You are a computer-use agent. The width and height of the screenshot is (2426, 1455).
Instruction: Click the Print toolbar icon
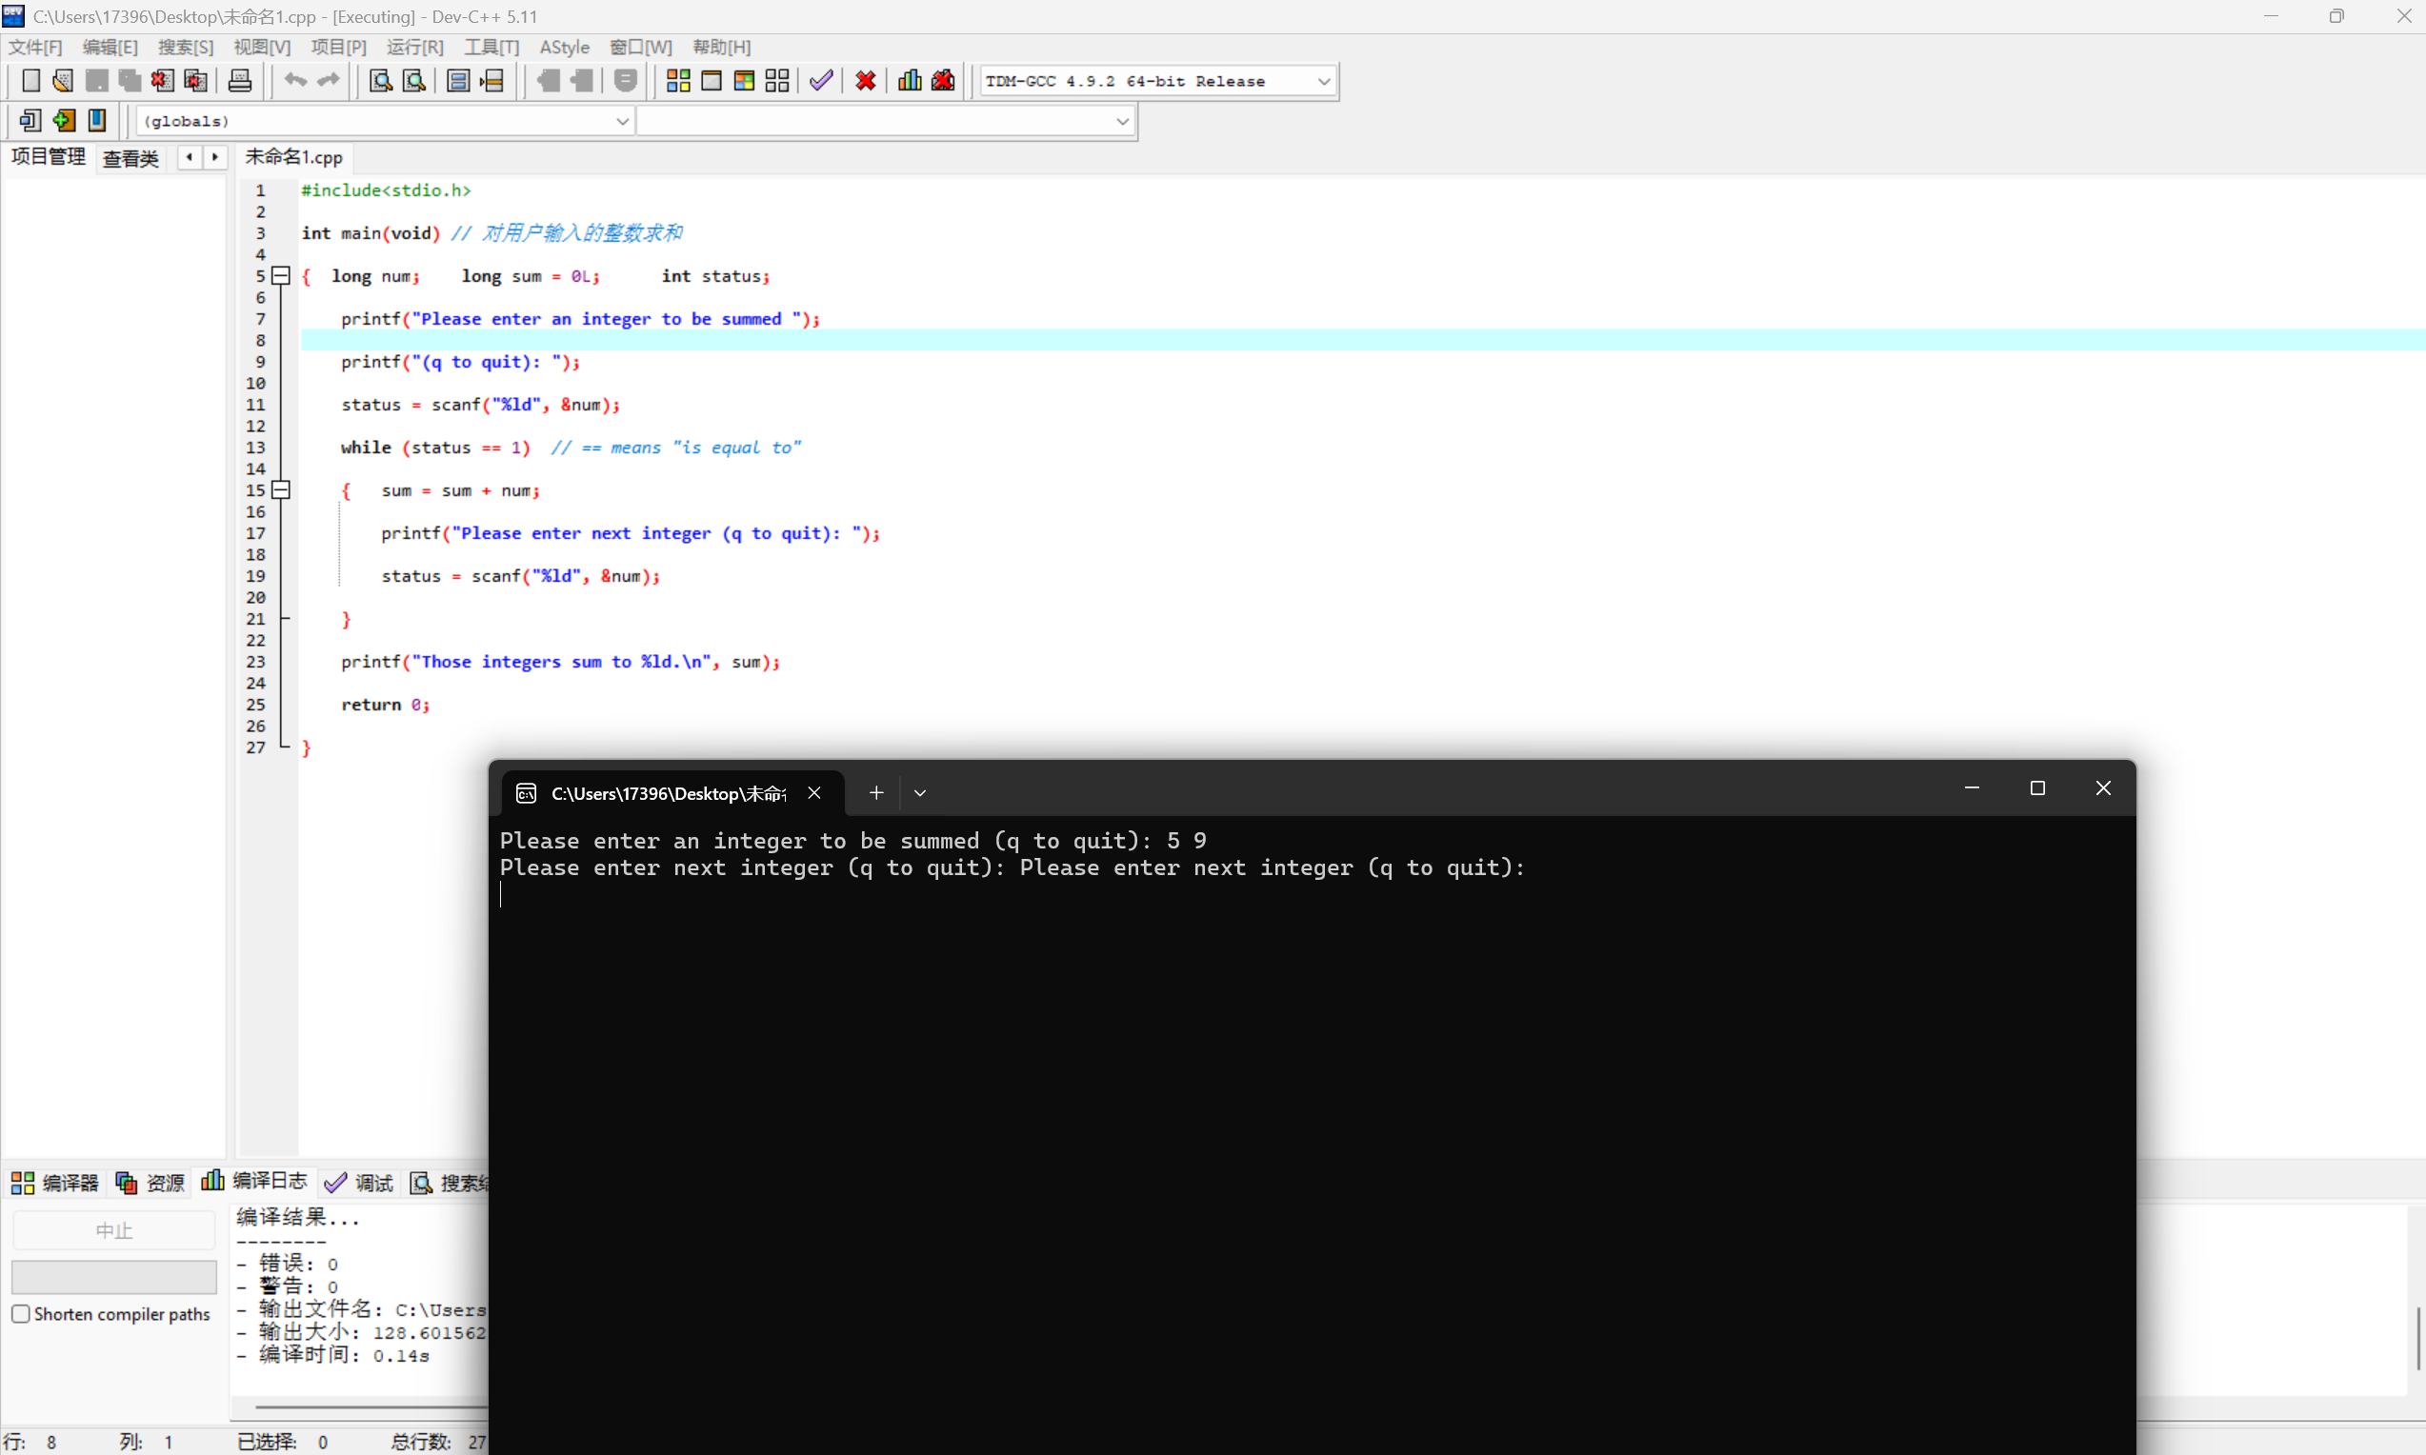[239, 81]
